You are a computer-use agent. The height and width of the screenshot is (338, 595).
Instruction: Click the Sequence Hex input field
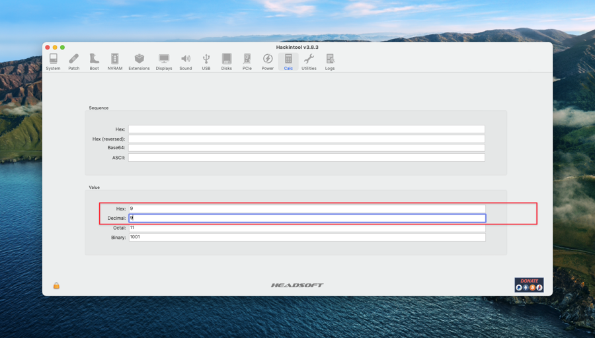click(x=306, y=129)
